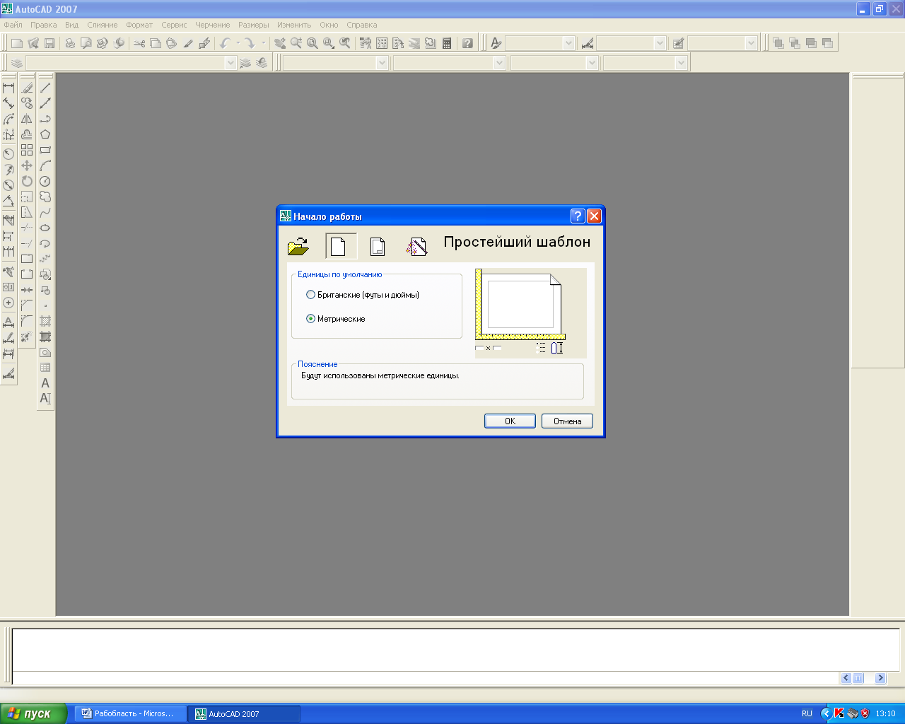Image resolution: width=905 pixels, height=724 pixels.
Task: Click the Save toolbar icon
Action: (49, 43)
